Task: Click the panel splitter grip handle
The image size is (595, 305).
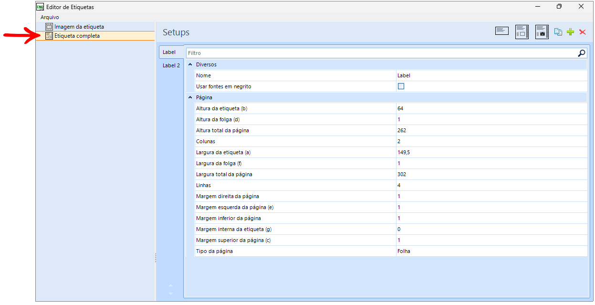Action: [x=156, y=258]
